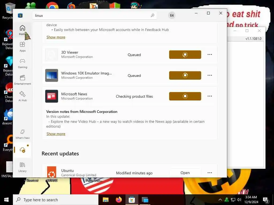The width and height of the screenshot is (274, 205).
Task: Click the Microsoft News title text
Action: (x=74, y=94)
